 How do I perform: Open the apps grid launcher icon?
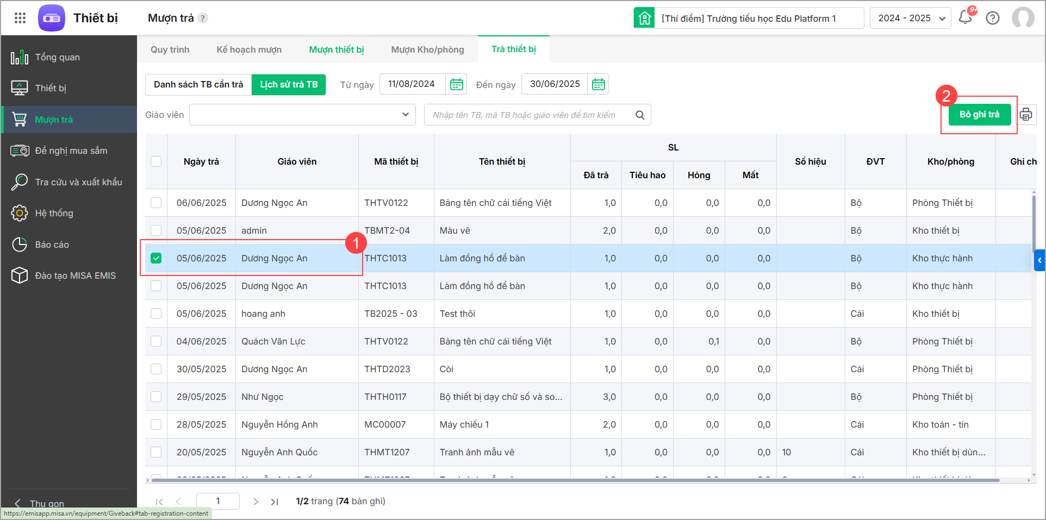20,18
